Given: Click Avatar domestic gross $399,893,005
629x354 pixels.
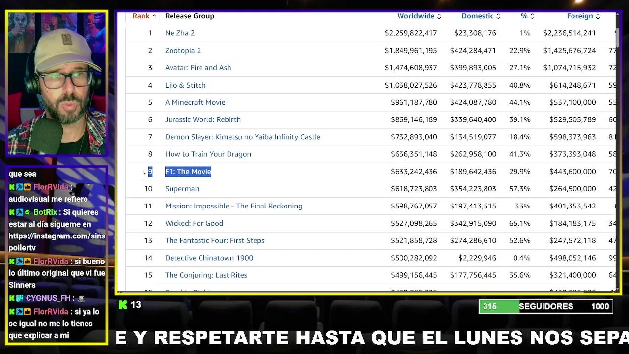Looking at the screenshot, I should tap(473, 67).
